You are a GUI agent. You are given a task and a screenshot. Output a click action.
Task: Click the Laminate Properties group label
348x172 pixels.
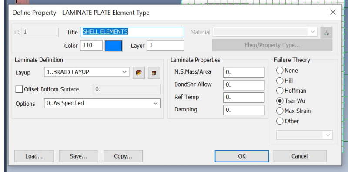pyautogui.click(x=195, y=60)
